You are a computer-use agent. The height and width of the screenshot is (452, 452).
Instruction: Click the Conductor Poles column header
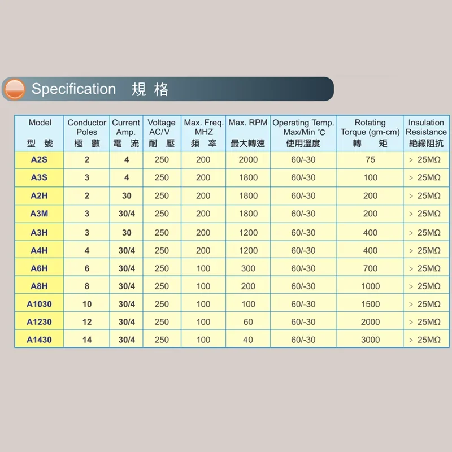87,133
